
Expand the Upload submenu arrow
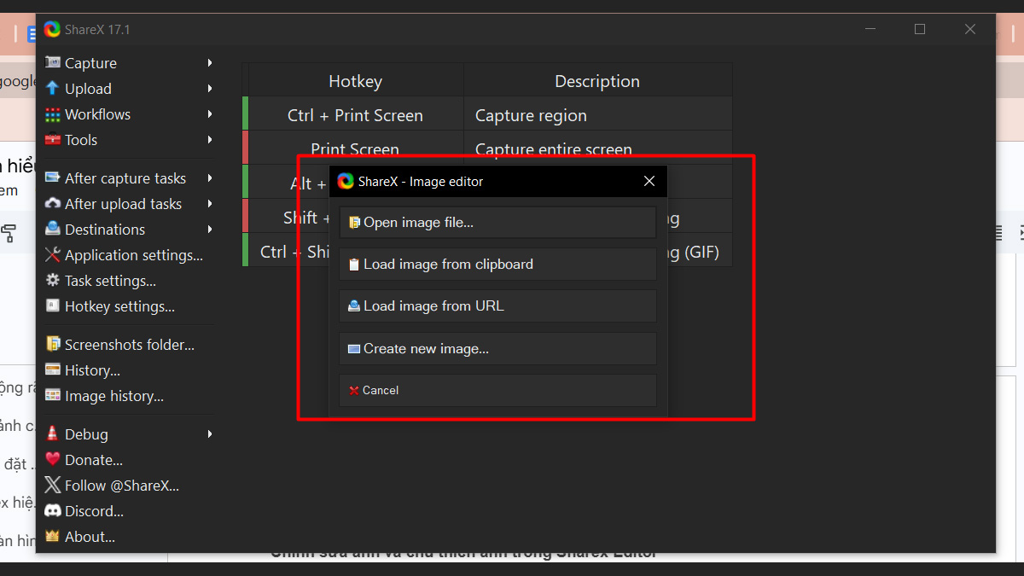[209, 89]
